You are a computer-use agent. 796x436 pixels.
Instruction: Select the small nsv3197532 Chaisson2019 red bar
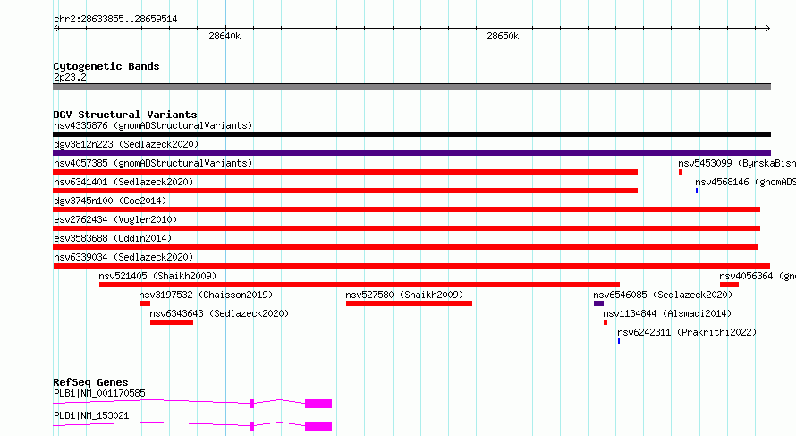145,303
